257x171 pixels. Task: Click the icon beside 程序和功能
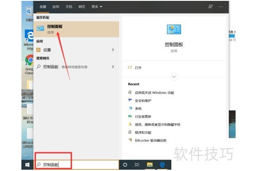coord(130,132)
